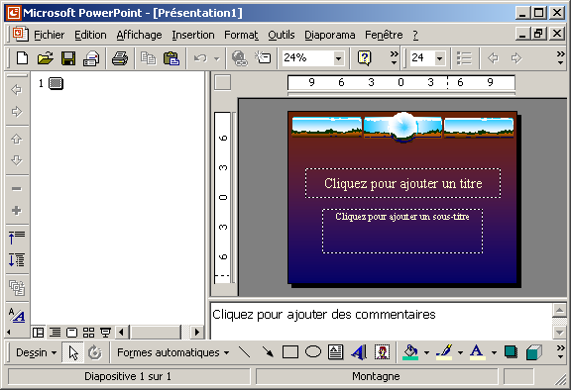Insert a text box
Image resolution: width=571 pixels, height=390 pixels.
click(x=335, y=352)
